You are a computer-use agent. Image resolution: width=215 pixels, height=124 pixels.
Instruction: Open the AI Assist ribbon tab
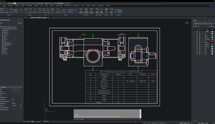click(x=108, y=6)
